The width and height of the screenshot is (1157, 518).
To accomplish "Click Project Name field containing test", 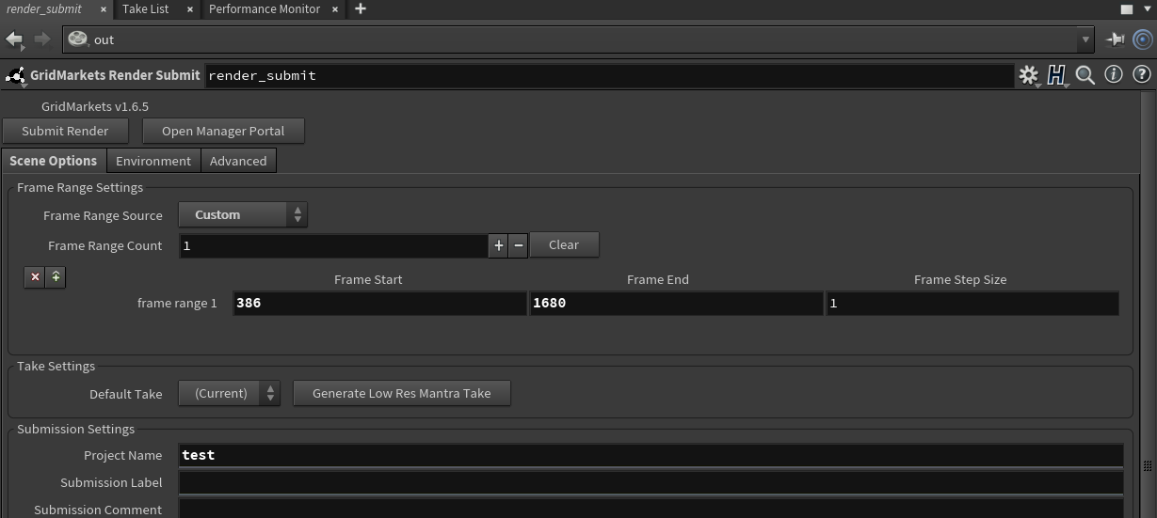I will (x=651, y=455).
